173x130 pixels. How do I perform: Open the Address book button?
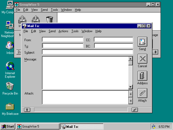click(142, 76)
